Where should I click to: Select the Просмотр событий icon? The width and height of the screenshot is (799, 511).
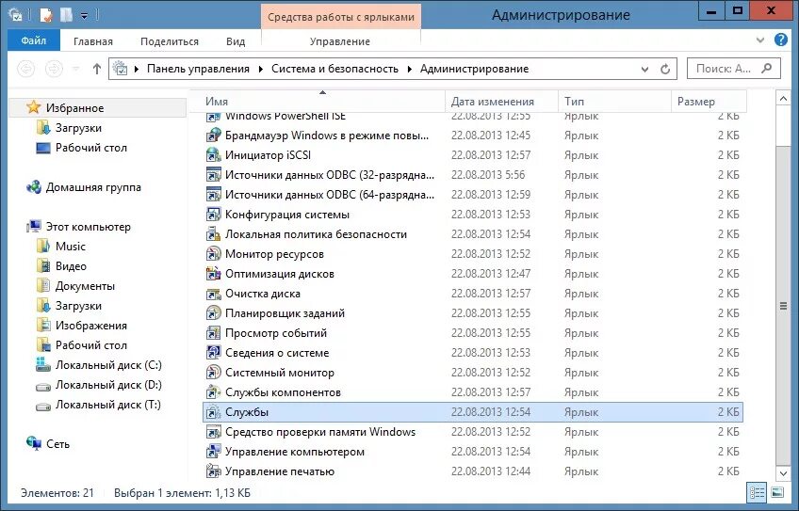[213, 333]
